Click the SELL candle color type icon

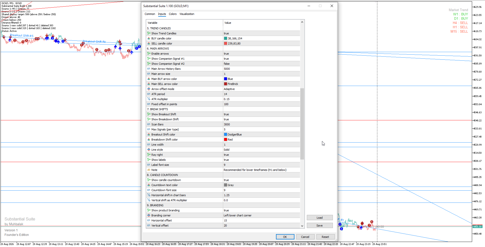point(149,43)
